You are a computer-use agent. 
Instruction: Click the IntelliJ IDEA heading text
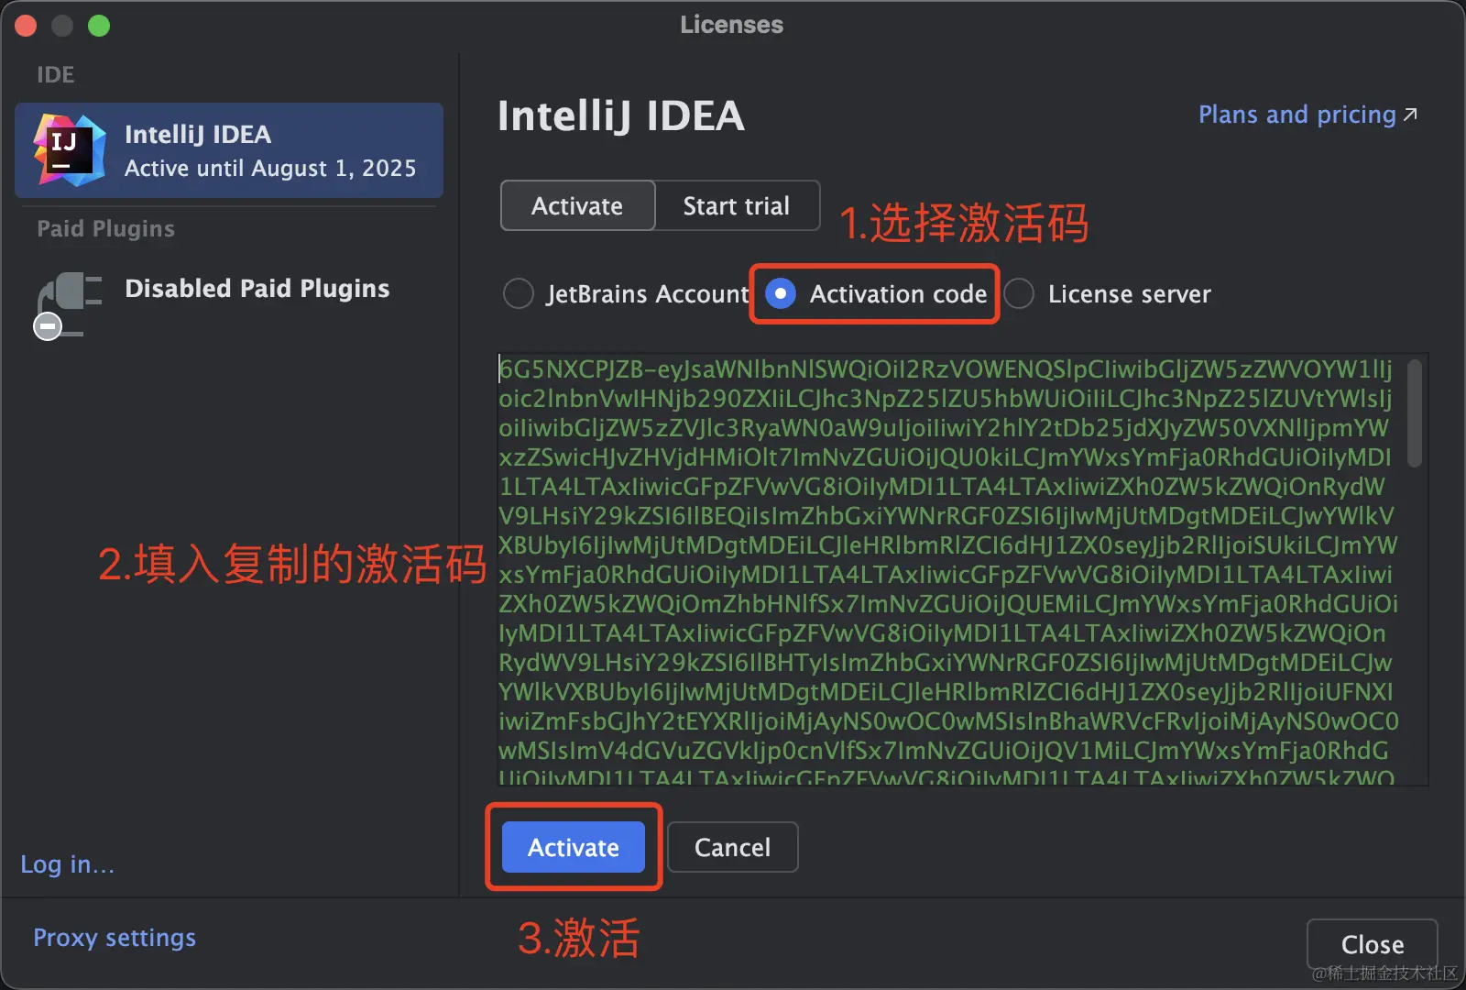click(621, 116)
